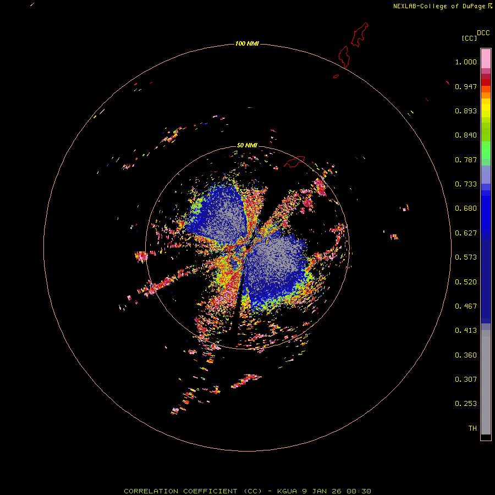Click the DCC legend title

coord(483,33)
